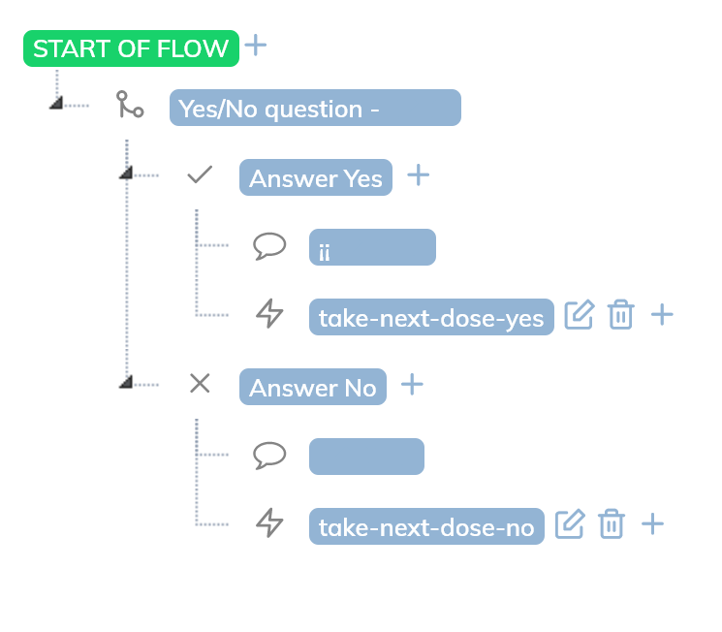The height and width of the screenshot is (632, 722).
Task: Collapse the Yes/No question branch triangle
Action: coord(56,103)
